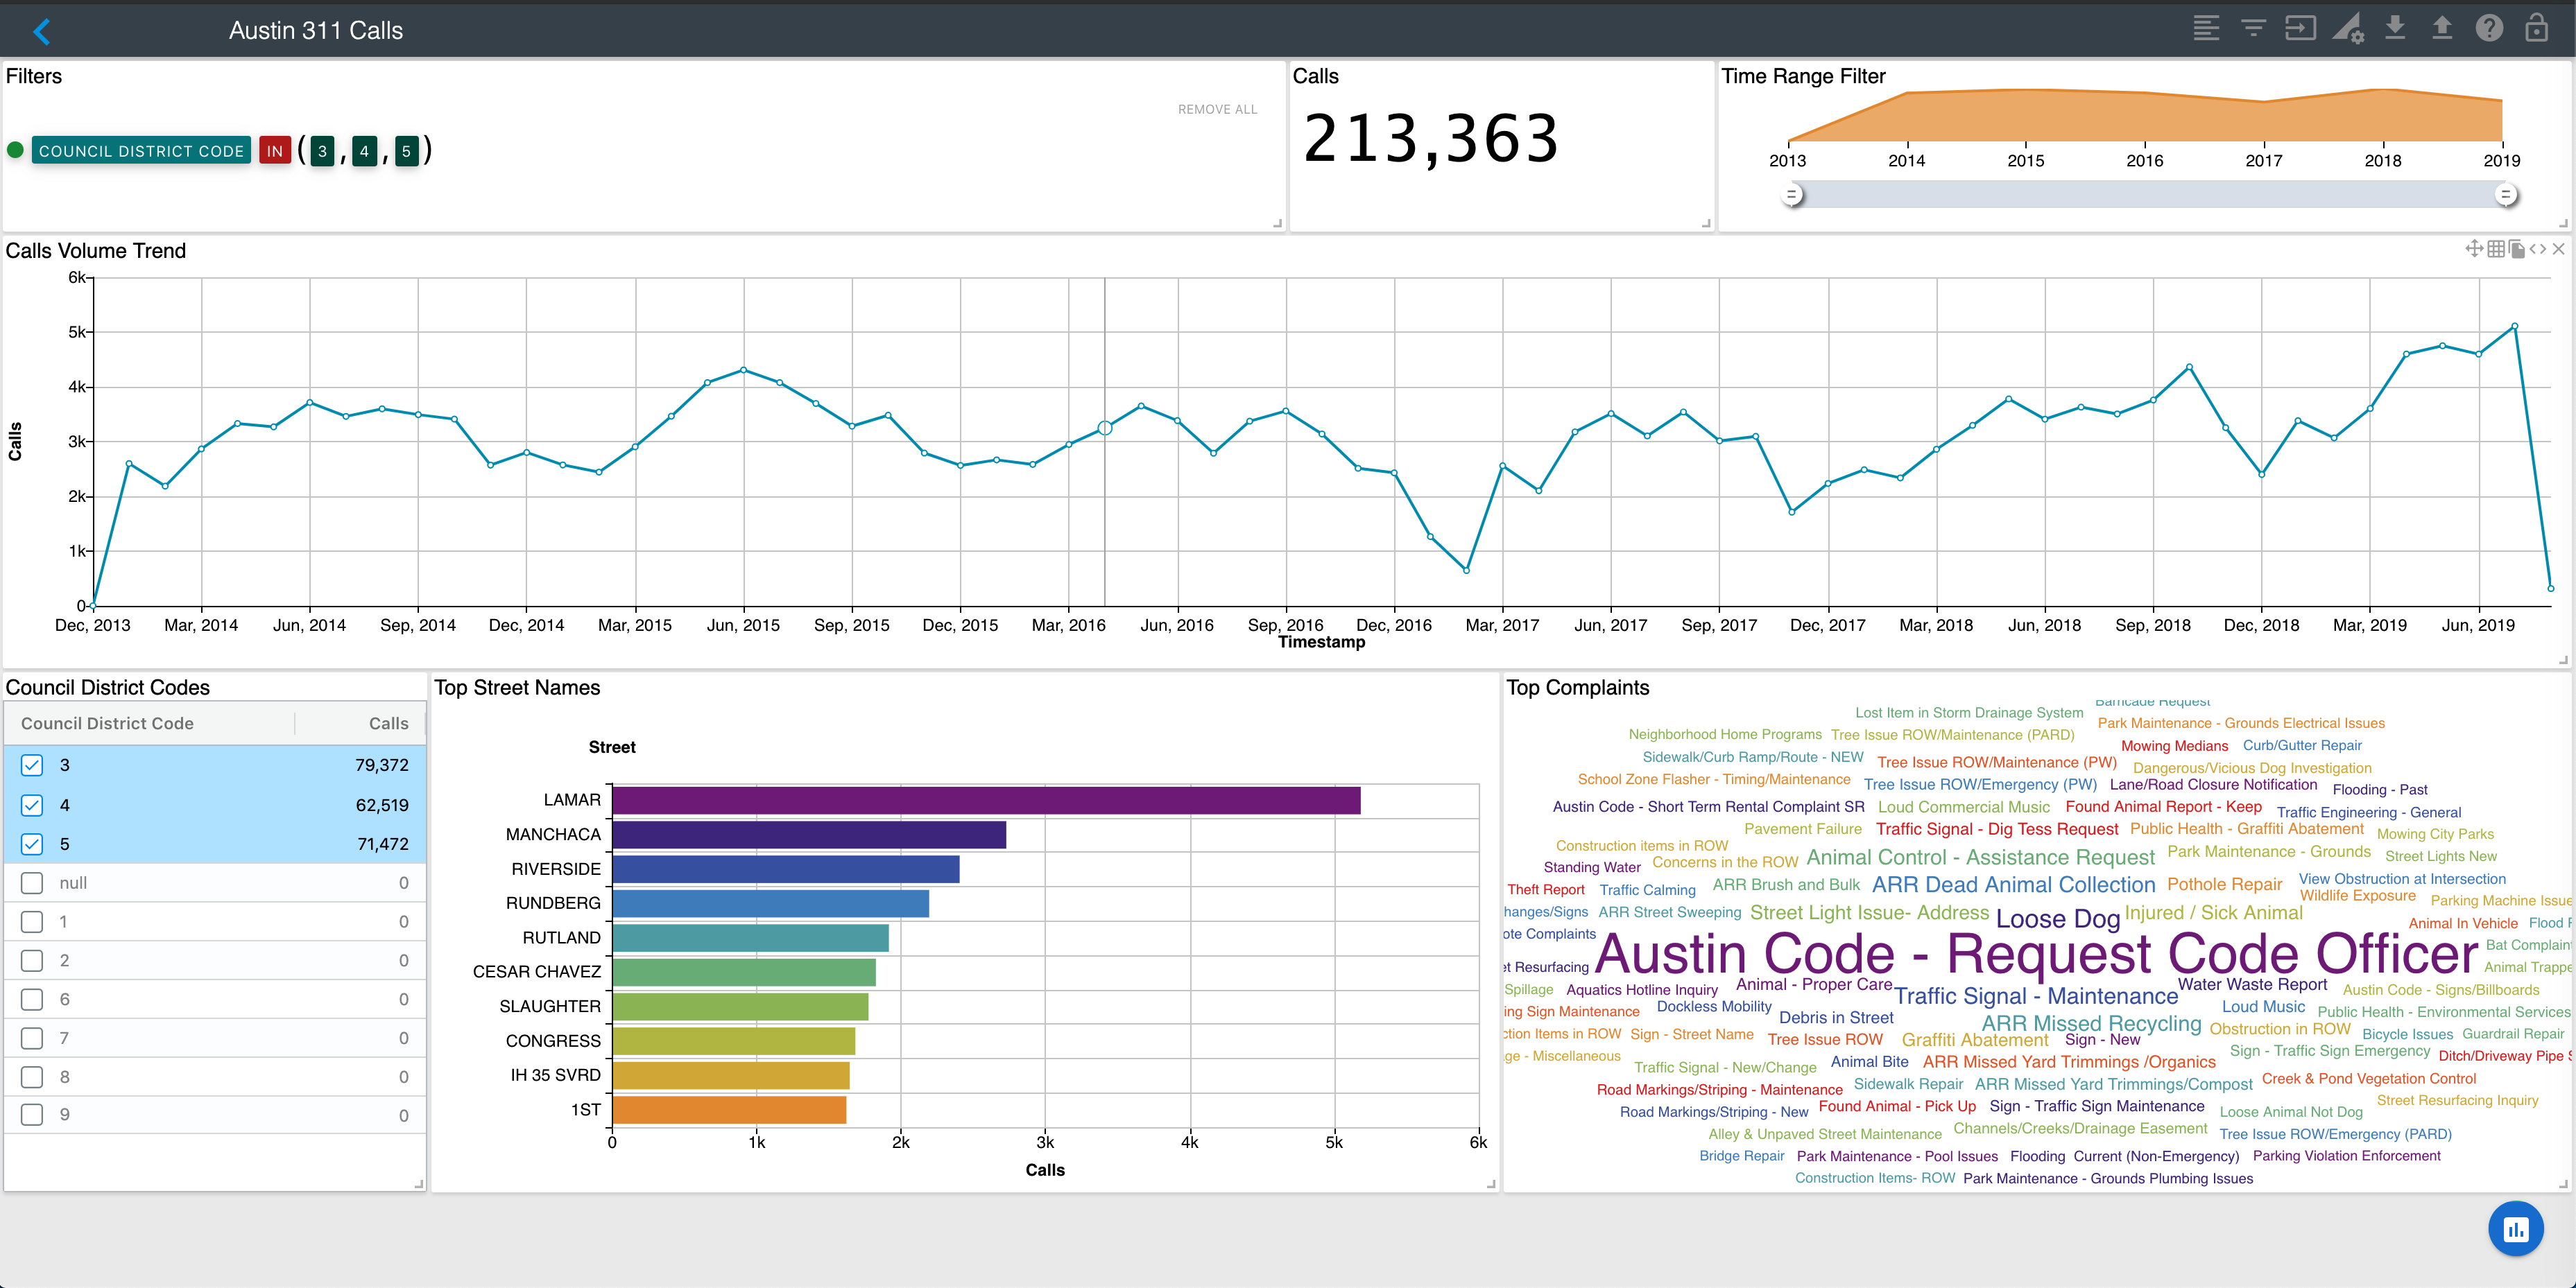Screen dimensions: 2576x1288
Task: Click 'Water Waste Report' in word cloud
Action: [x=2253, y=984]
